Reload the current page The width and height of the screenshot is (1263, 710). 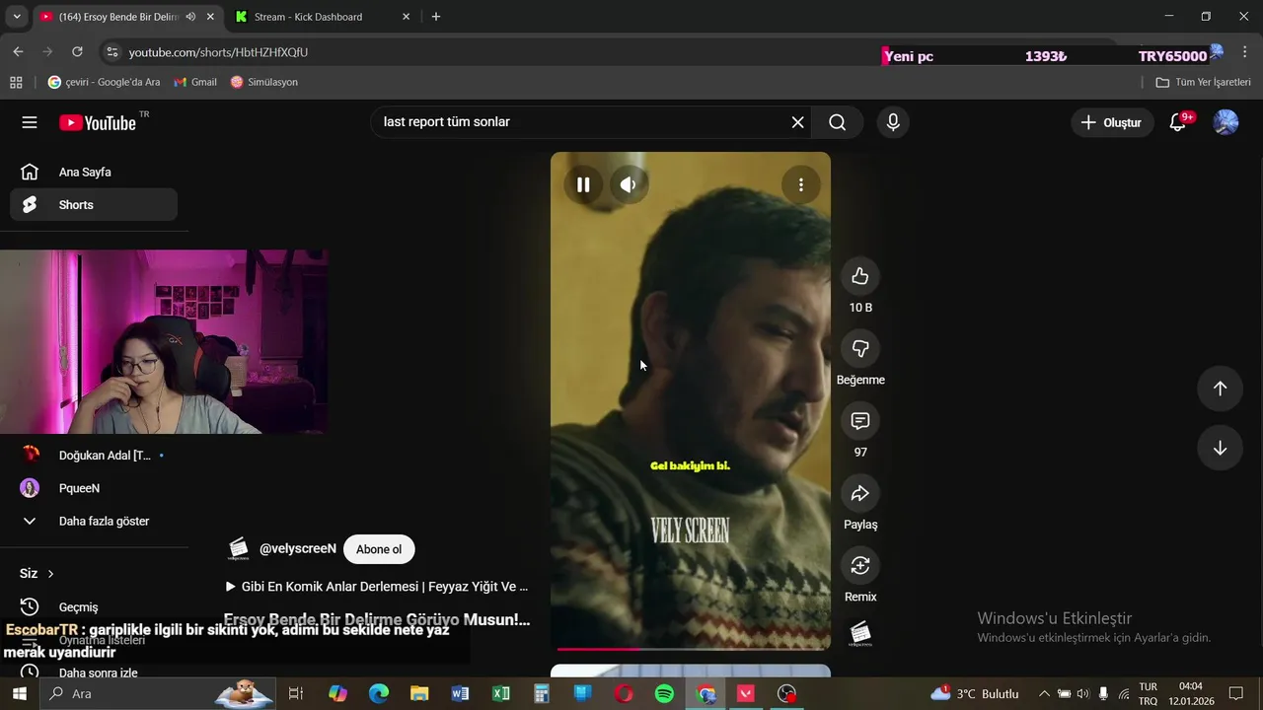(x=77, y=52)
